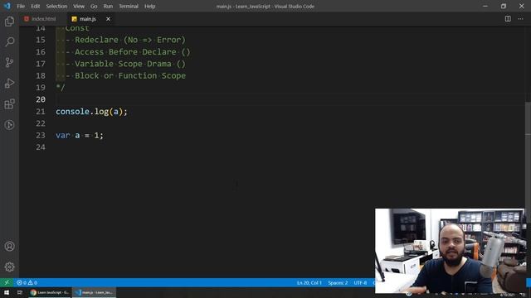
Task: Open the File menu
Action: [x=21, y=6]
